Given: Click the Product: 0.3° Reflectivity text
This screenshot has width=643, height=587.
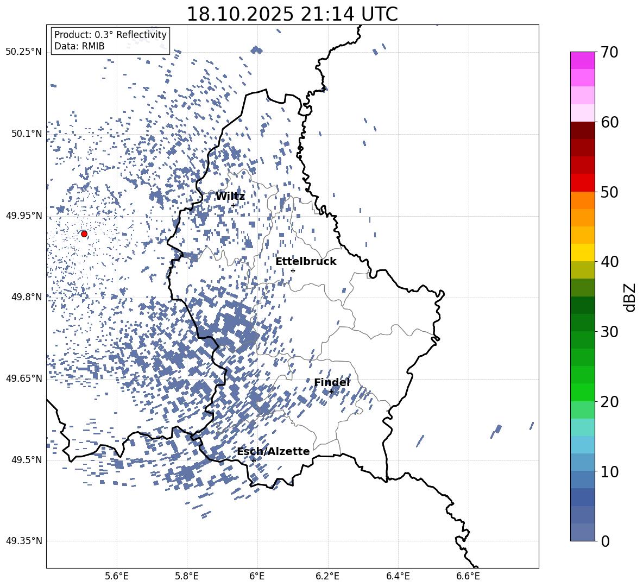Looking at the screenshot, I should pyautogui.click(x=110, y=34).
